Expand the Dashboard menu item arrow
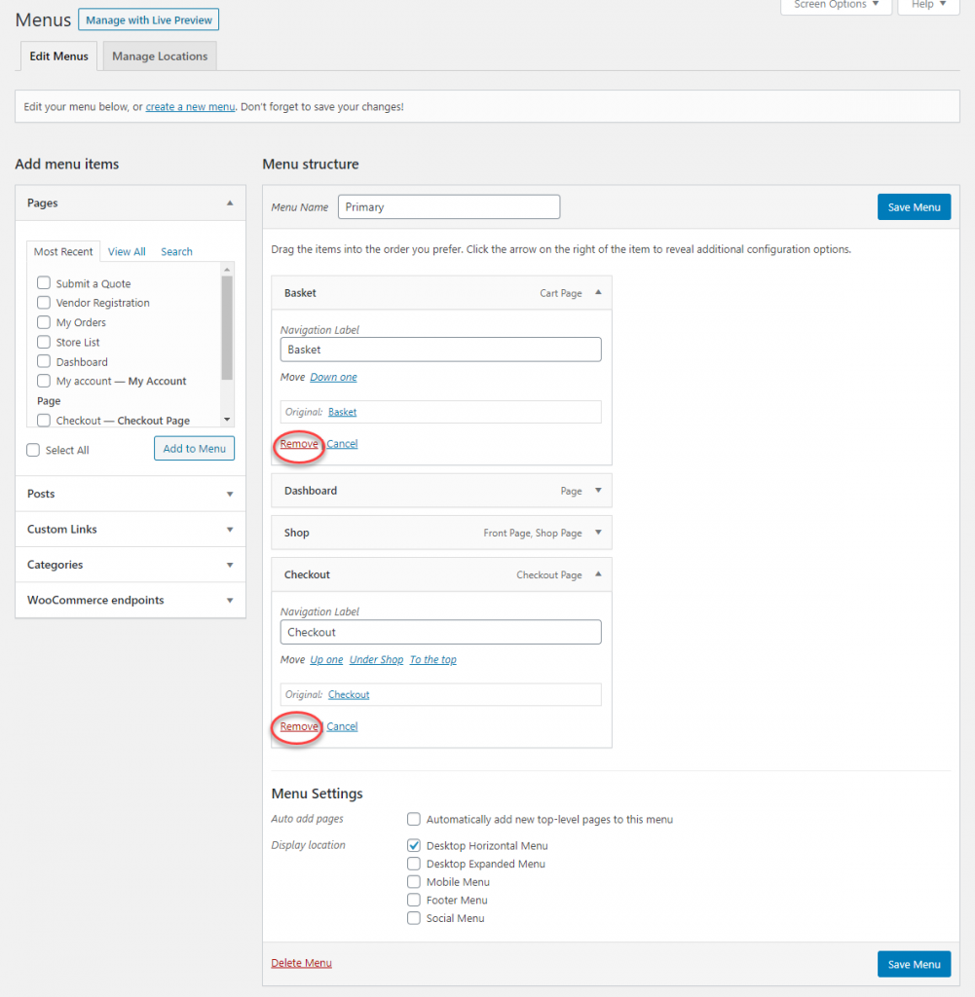This screenshot has width=975, height=997. click(x=598, y=491)
